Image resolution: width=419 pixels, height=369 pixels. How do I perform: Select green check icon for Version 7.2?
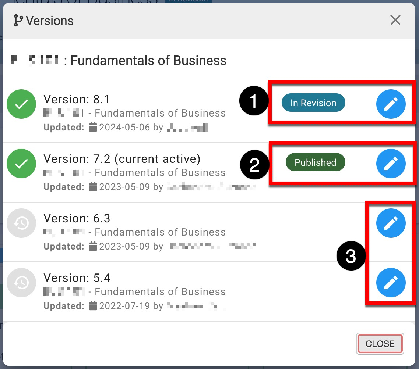pos(21,164)
